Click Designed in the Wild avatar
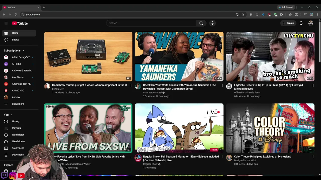The height and width of the screenshot is (180, 321). pyautogui.click(x=229, y=158)
